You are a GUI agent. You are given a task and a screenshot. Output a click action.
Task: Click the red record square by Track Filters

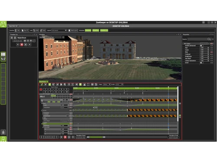point(41,90)
